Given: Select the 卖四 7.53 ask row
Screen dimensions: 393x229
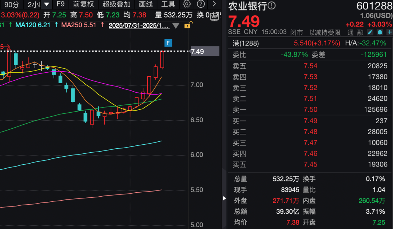Looking at the screenshot, I should point(310,77).
